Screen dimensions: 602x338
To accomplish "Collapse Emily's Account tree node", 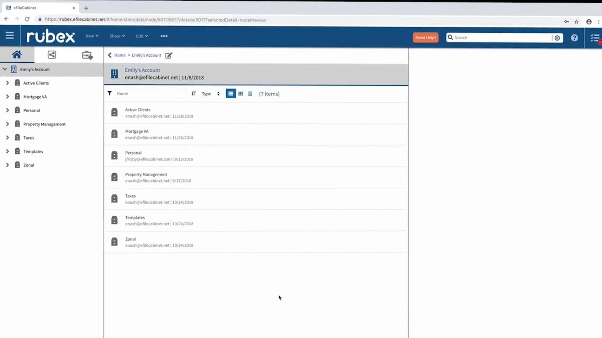I will [x=5, y=69].
